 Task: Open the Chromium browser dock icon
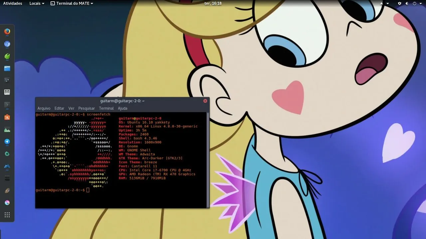(x=7, y=44)
